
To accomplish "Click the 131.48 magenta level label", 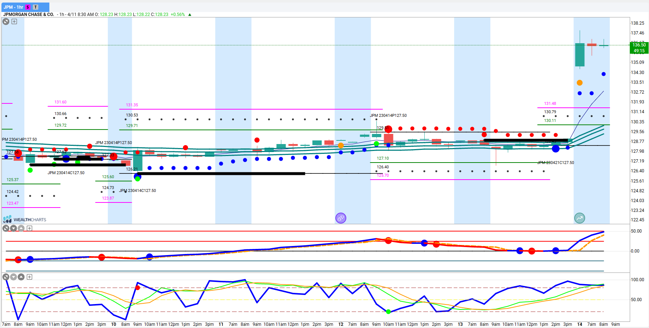I will 550,103.
